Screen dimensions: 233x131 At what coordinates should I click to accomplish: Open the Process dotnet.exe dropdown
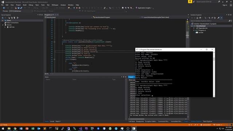coord(21,11)
